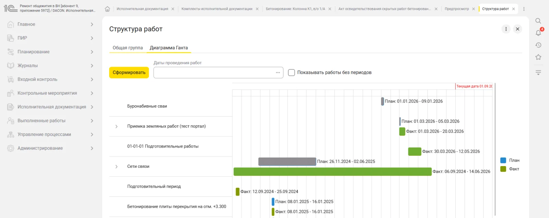Switch to the Предпросмотр tab

coord(457,9)
